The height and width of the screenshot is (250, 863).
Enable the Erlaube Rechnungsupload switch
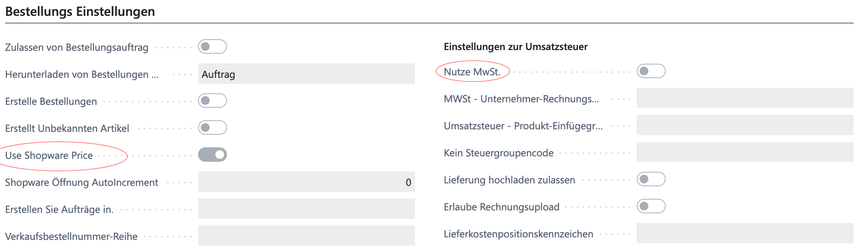pyautogui.click(x=651, y=206)
